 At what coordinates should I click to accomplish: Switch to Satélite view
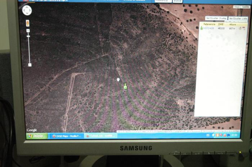pos(246,7)
